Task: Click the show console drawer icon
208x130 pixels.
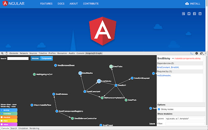Action: [x=192, y=53]
